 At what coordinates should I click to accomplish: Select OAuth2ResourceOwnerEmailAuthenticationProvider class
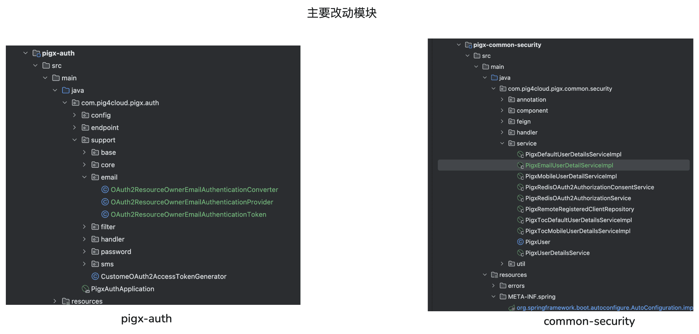pyautogui.click(x=192, y=202)
